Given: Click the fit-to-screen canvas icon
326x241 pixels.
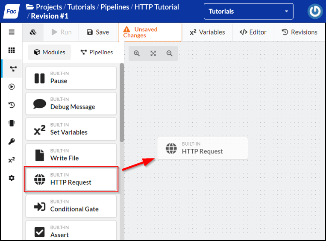Looking at the screenshot, I should tap(153, 53).
